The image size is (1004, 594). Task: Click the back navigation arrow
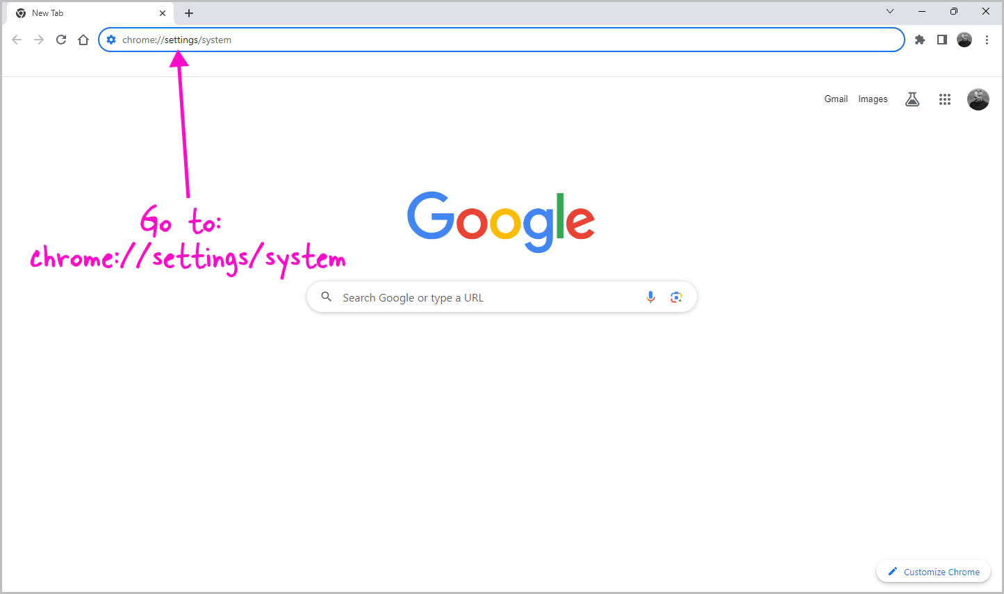(x=17, y=40)
